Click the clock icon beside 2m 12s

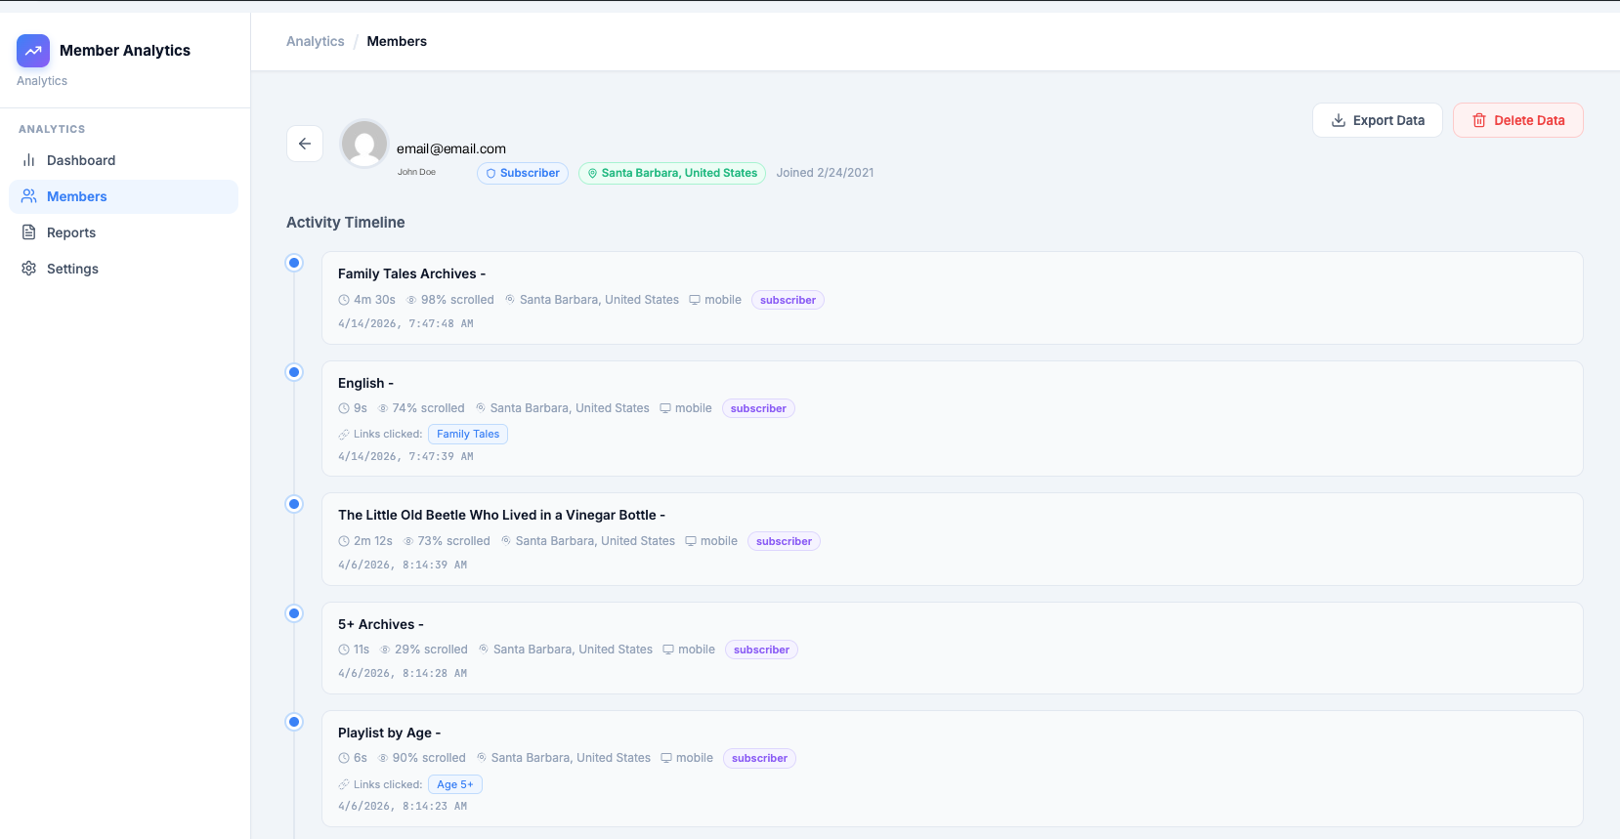pos(344,541)
